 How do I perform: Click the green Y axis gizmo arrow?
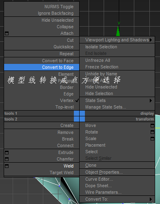pos(118,31)
